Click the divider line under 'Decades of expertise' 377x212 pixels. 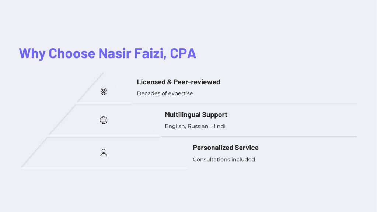[x=244, y=104]
